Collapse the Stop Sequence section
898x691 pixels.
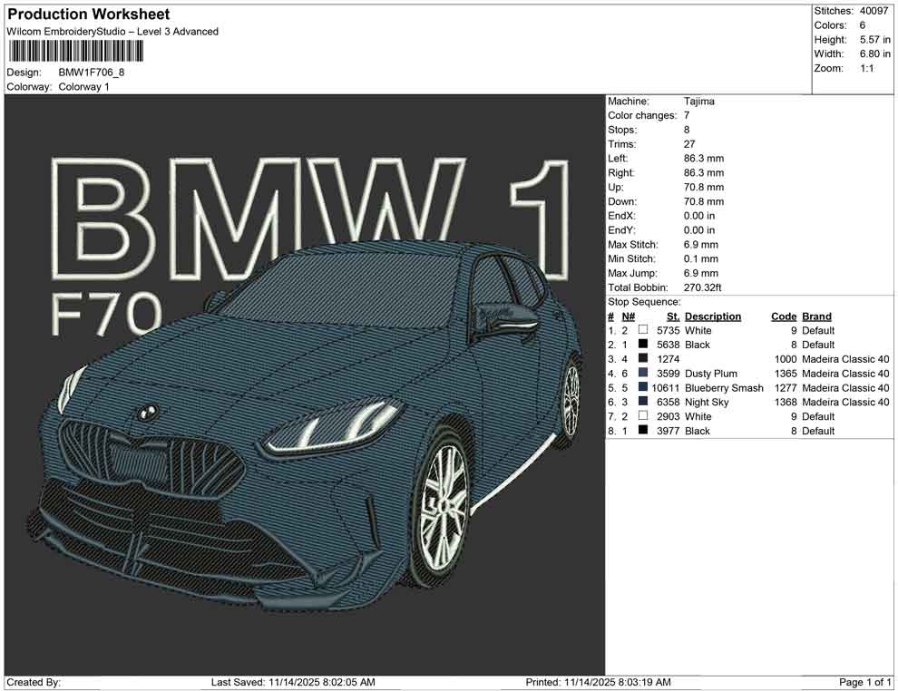tap(646, 301)
